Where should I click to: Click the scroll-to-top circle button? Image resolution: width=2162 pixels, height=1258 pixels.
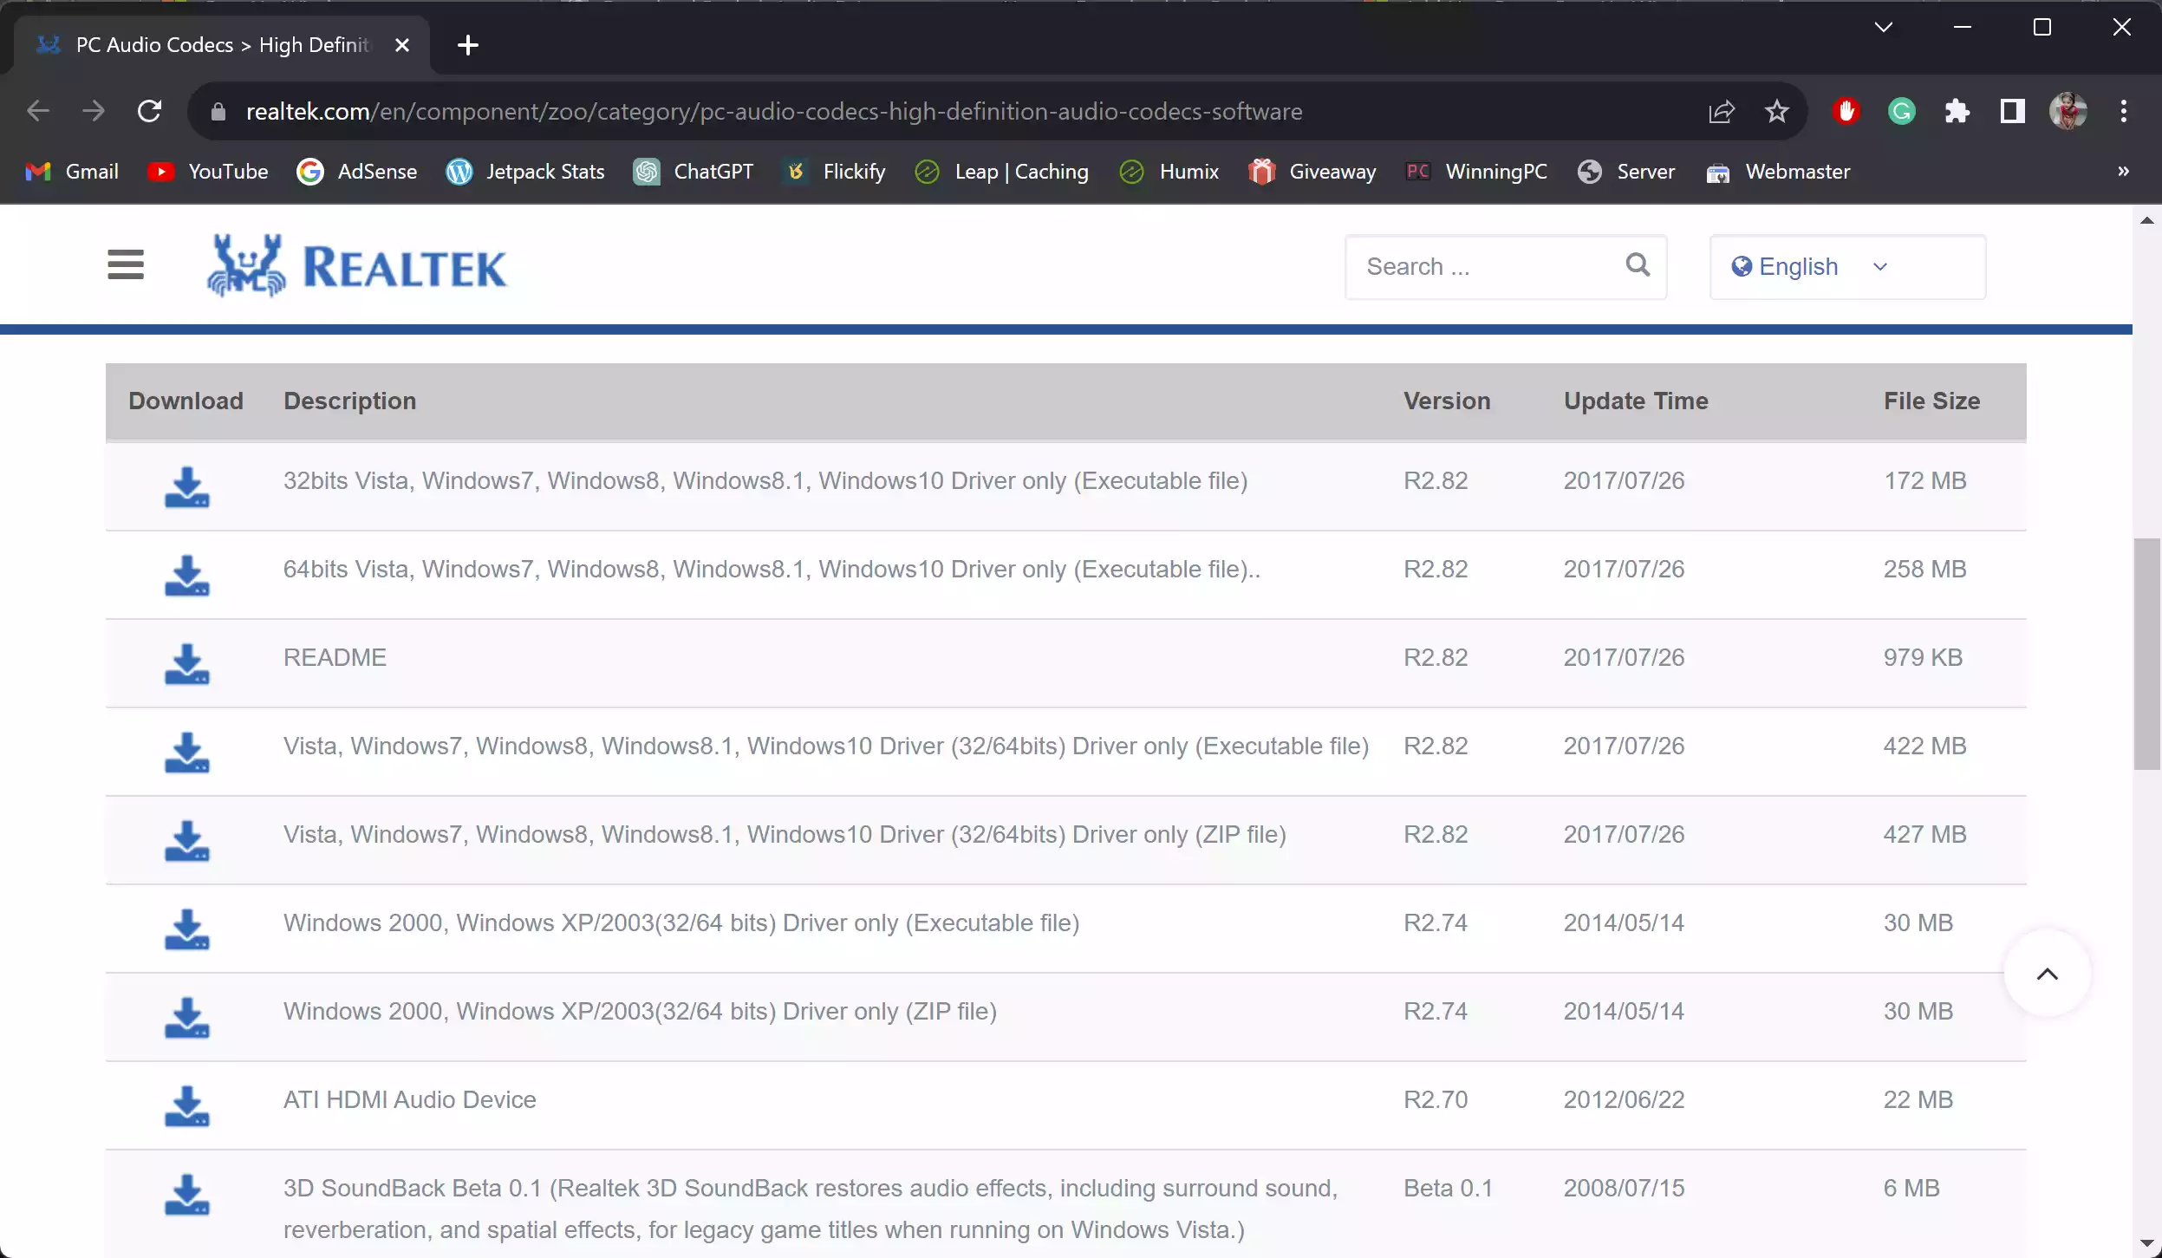[2048, 974]
